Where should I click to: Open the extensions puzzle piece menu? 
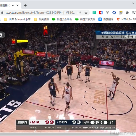click(x=127, y=13)
